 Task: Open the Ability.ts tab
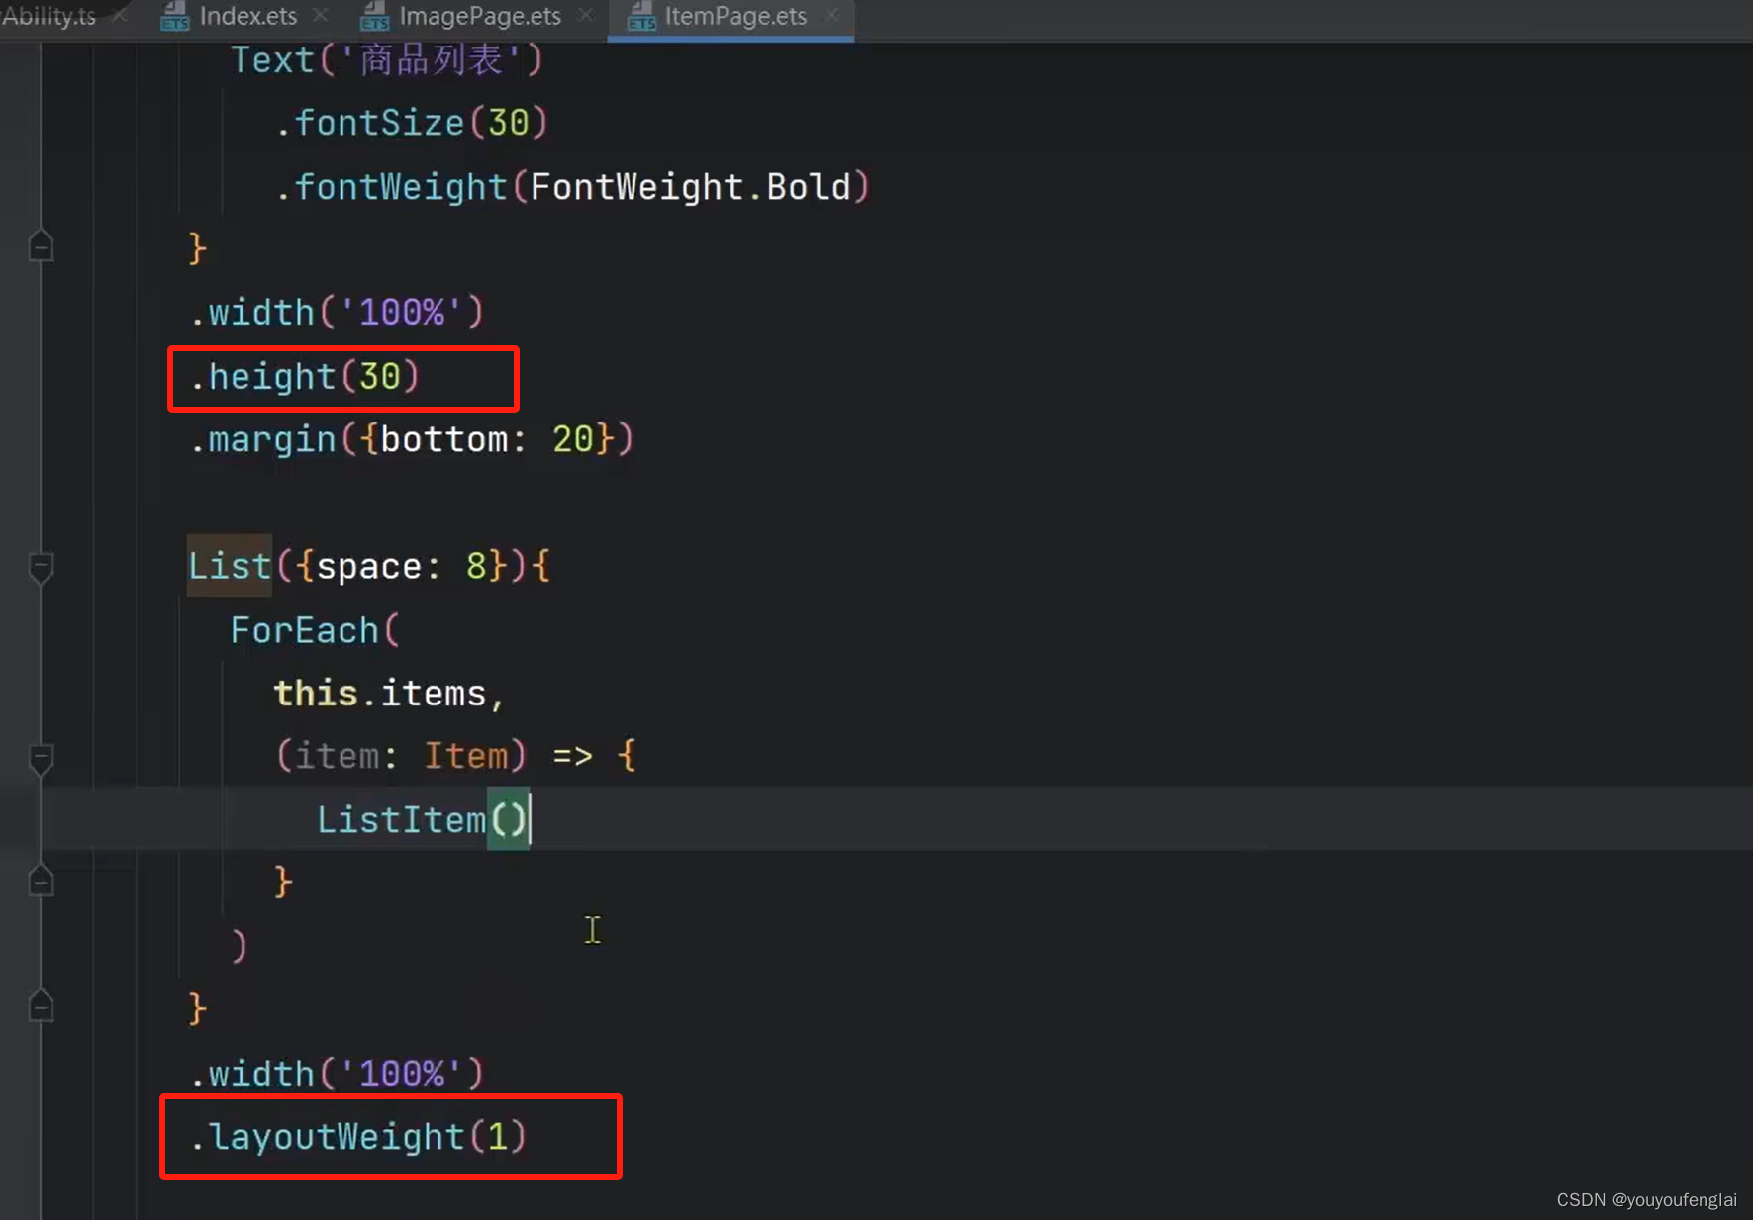[49, 16]
